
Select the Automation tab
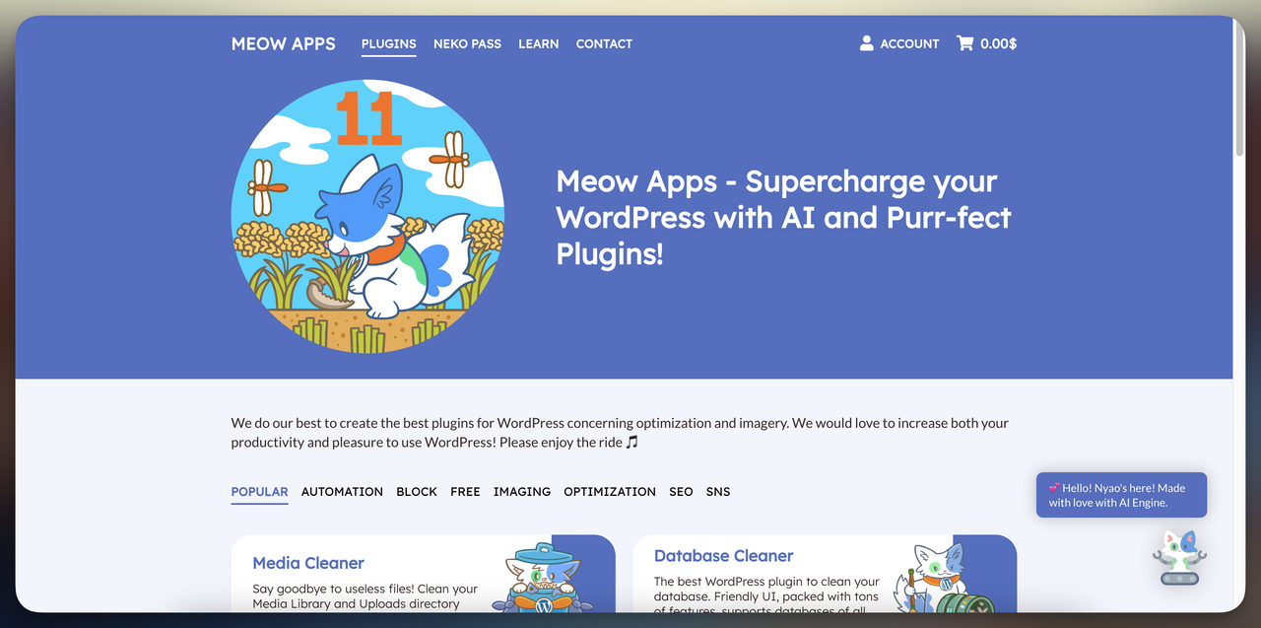(342, 491)
